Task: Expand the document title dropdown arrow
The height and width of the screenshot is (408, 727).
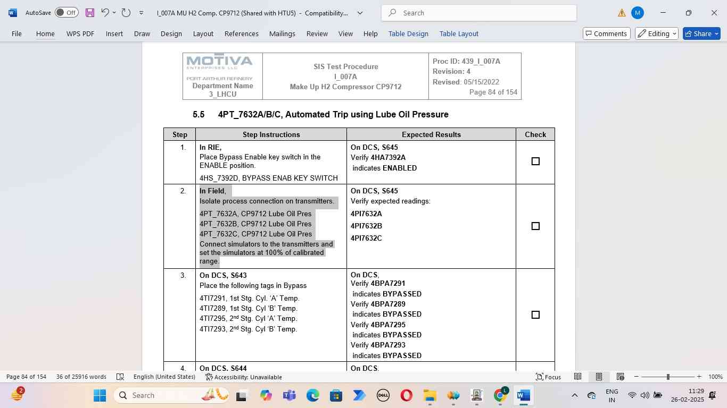Action: click(x=360, y=13)
